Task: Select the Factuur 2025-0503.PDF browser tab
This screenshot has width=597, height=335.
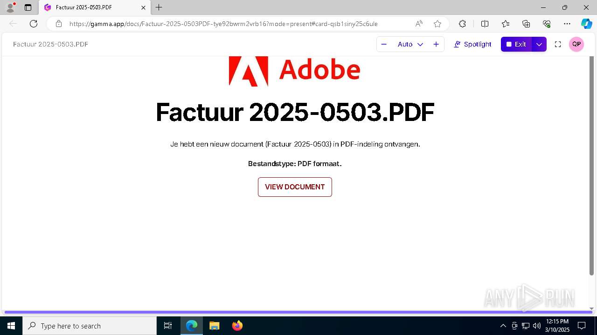Action: [95, 7]
